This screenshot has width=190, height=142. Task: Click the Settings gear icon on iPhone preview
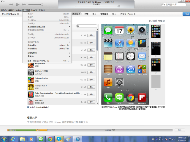coord(119,82)
